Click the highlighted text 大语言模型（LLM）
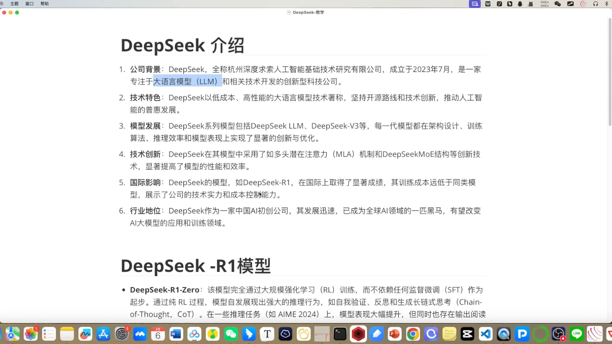Image resolution: width=612 pixels, height=344 pixels. 187,82
